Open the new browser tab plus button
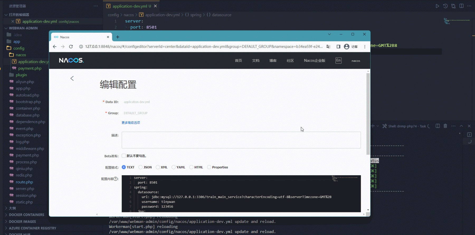The height and width of the screenshot is (235, 475). click(118, 37)
